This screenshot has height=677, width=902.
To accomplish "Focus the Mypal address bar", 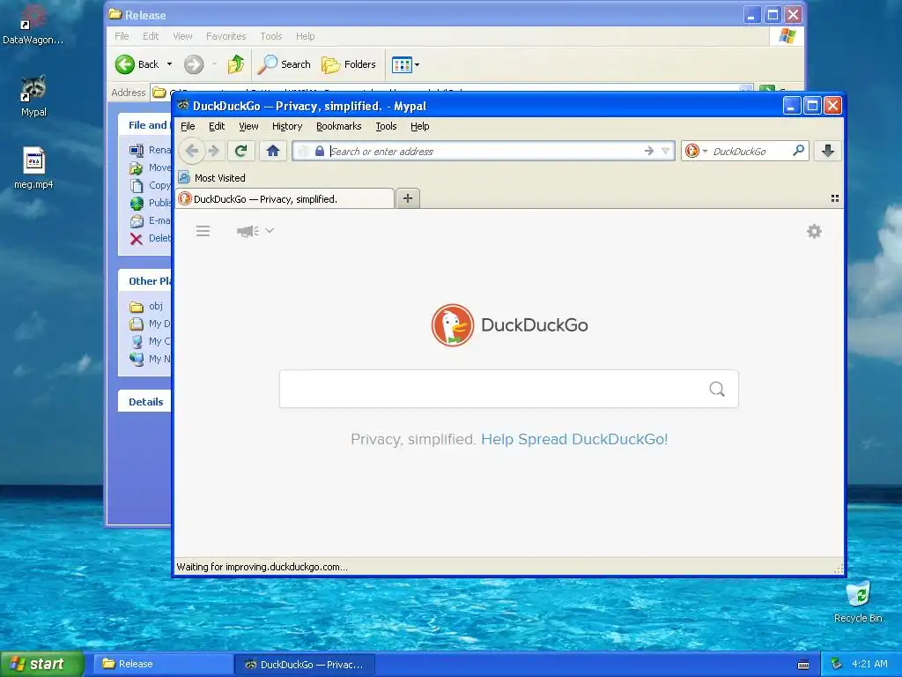I will tap(484, 152).
